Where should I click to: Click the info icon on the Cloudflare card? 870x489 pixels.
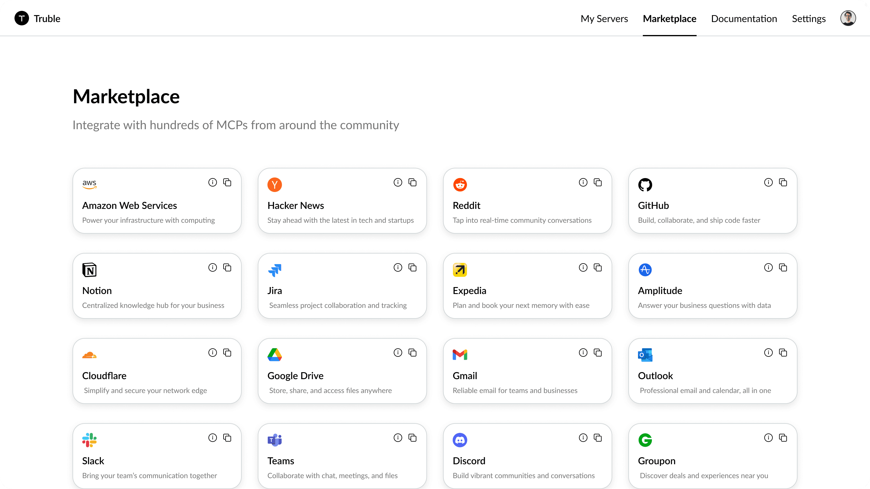[x=212, y=353]
